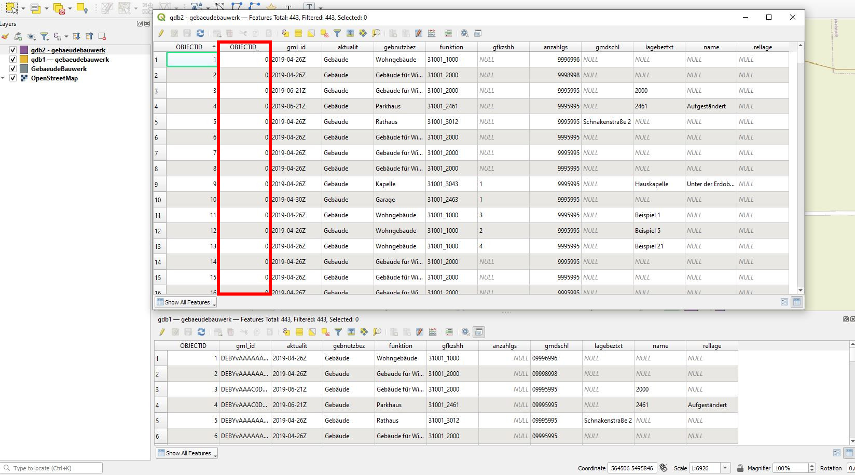
Task: Toggle editing mode with the pencil icon
Action: (x=161, y=33)
